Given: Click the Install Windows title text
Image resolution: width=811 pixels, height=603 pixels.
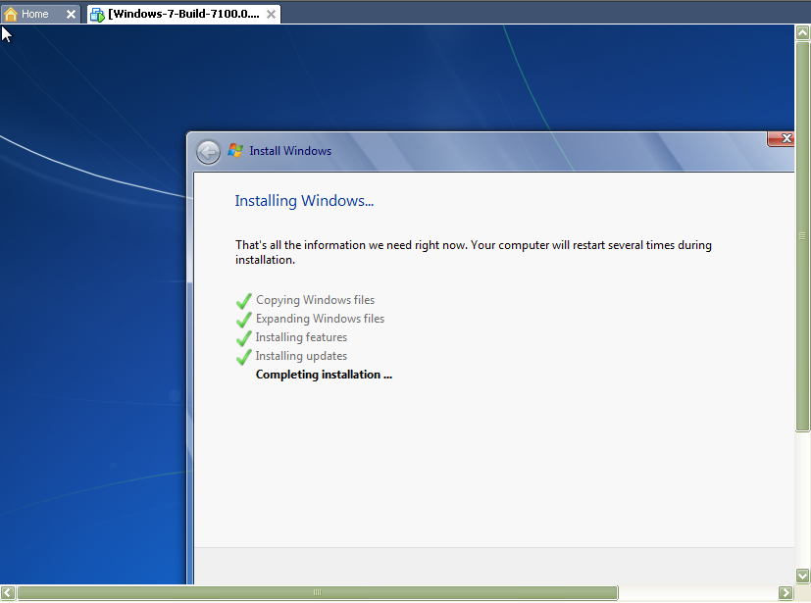Looking at the screenshot, I should pos(290,151).
